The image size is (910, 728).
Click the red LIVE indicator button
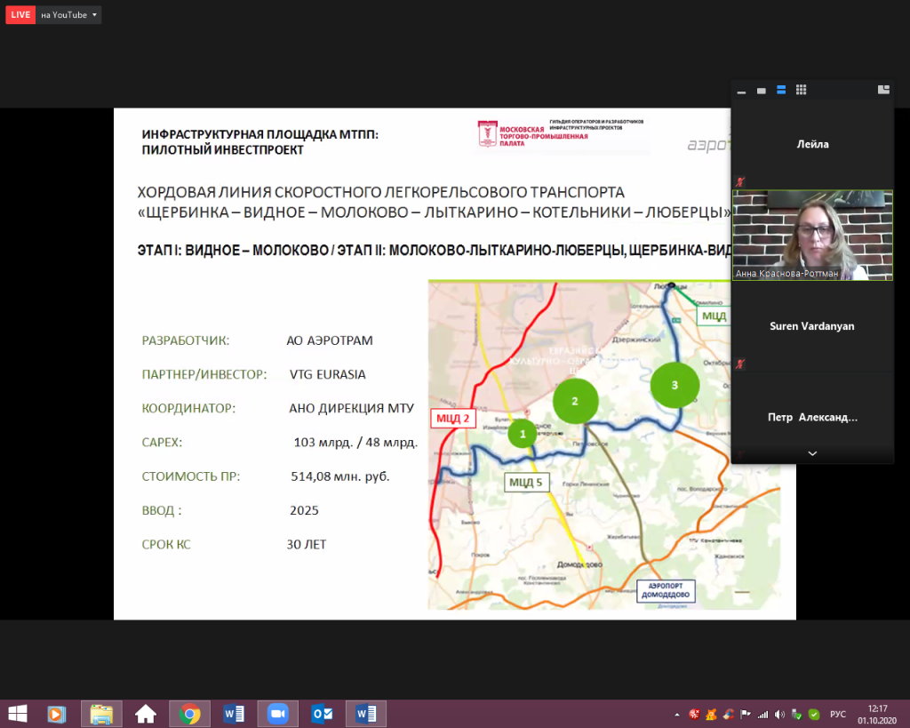click(x=21, y=15)
